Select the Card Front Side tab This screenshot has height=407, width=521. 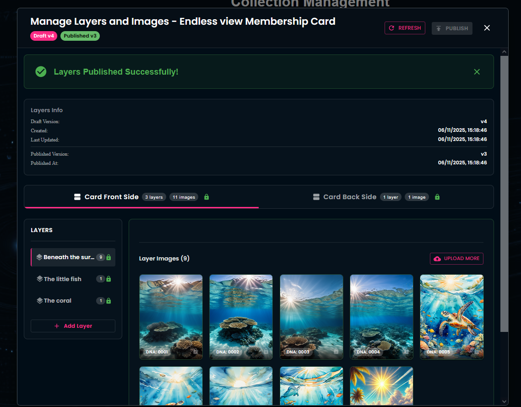pos(141,197)
